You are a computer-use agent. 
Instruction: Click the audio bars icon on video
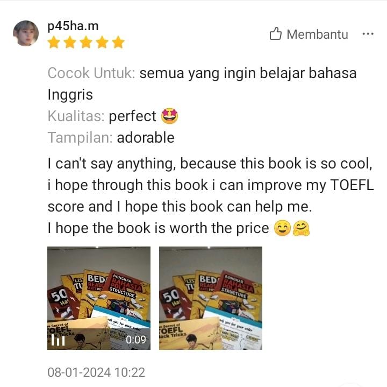pos(58,340)
